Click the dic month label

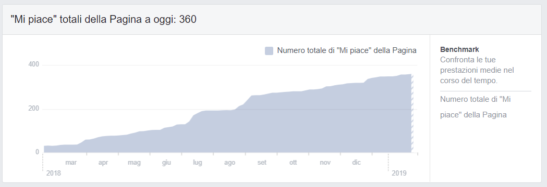click(x=356, y=162)
